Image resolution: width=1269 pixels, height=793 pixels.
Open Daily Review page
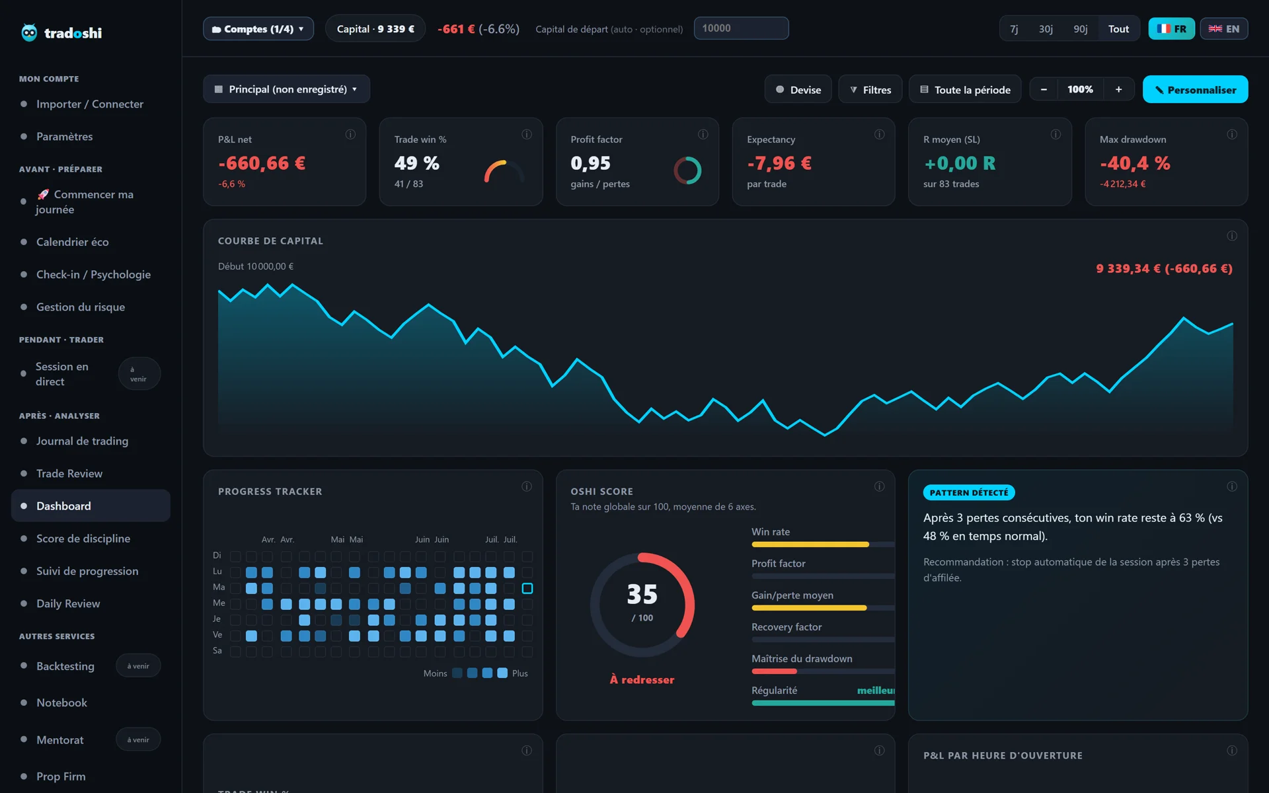tap(91, 603)
